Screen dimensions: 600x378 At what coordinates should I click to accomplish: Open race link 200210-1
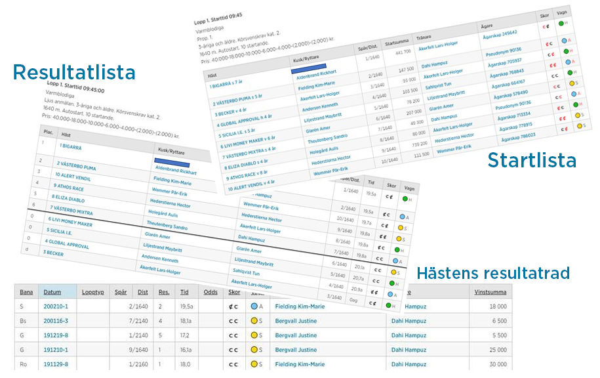pyautogui.click(x=56, y=306)
